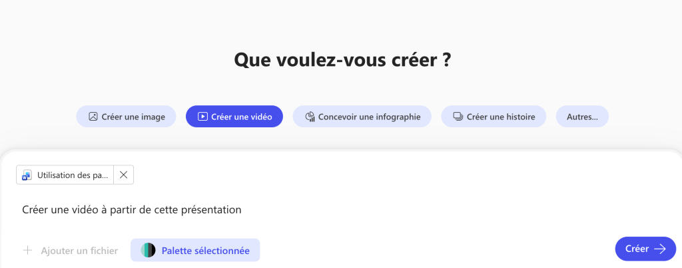
Task: Expand the Autres... options
Action: point(582,117)
